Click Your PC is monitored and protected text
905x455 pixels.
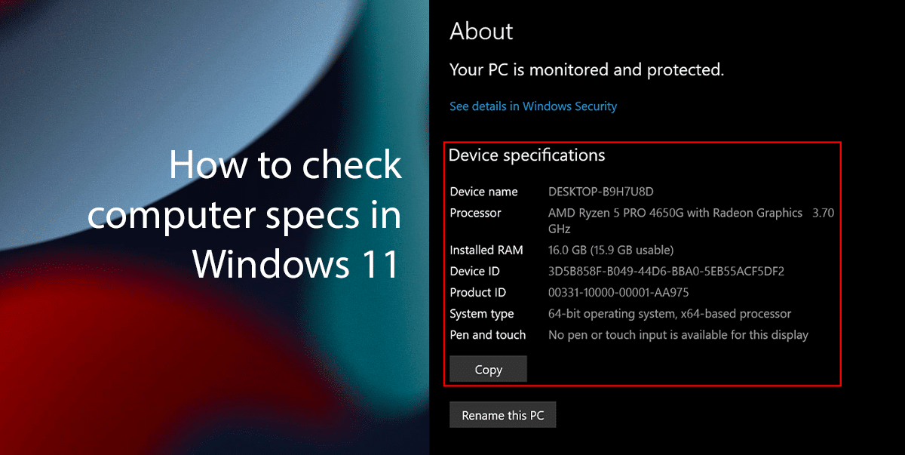586,69
